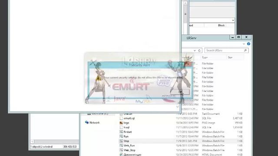The image size is (278, 156).
Task: Open the address bar history dropdown
Action: point(195,50)
